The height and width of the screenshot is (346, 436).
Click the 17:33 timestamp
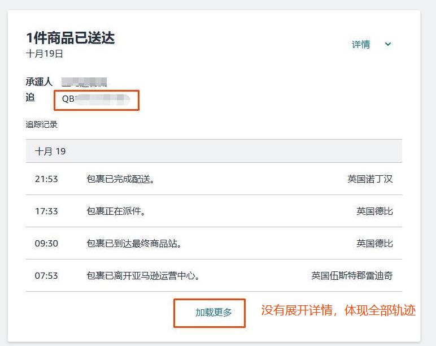46,211
